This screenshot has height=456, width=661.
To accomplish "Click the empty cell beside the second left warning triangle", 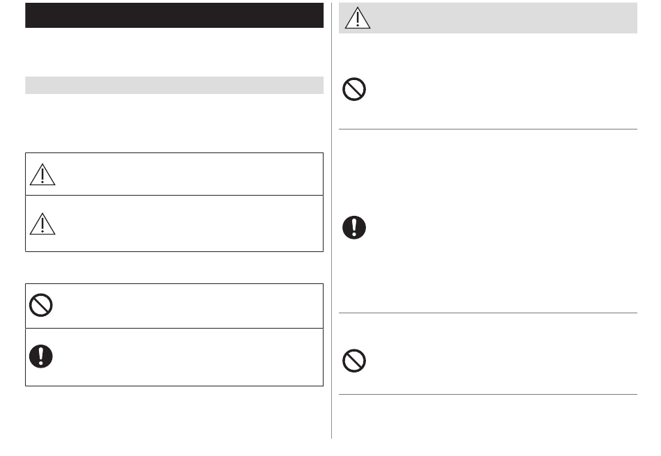I will [191, 223].
